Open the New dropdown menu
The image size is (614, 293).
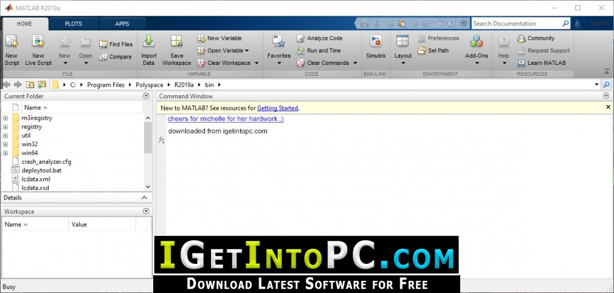pyautogui.click(x=65, y=63)
